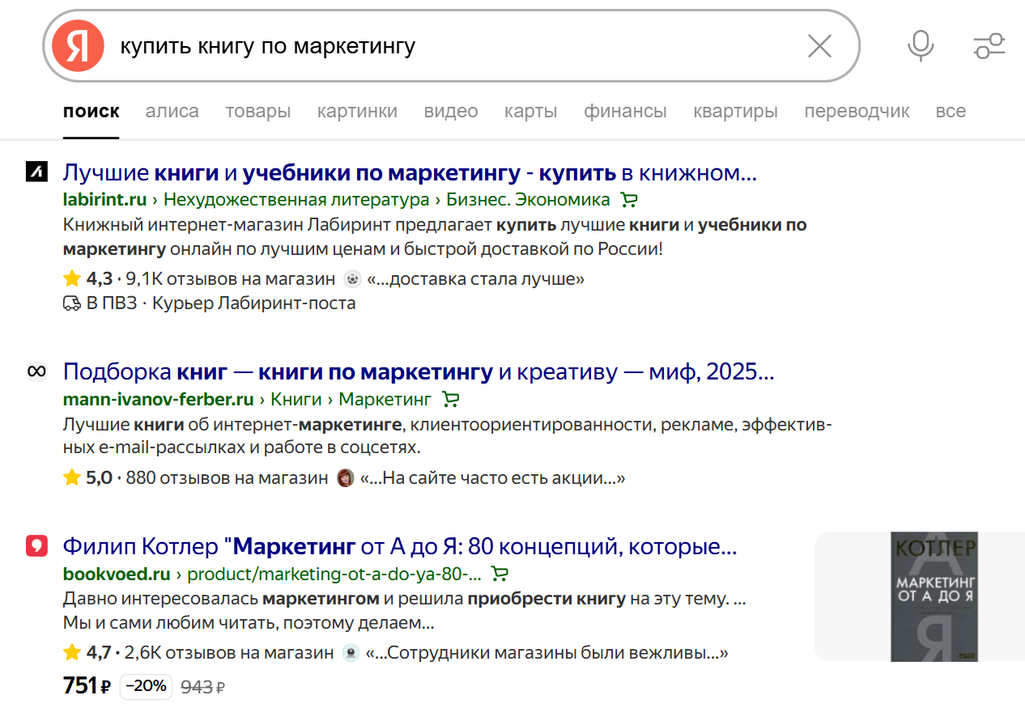
Task: Open the product/marketing-ot-a-do-ya-80 path link
Action: pyautogui.click(x=334, y=574)
